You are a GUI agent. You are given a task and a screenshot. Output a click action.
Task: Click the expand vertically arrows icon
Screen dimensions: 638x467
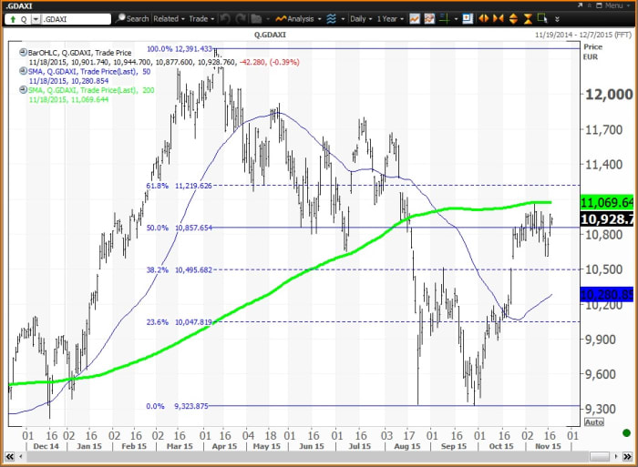point(513,19)
